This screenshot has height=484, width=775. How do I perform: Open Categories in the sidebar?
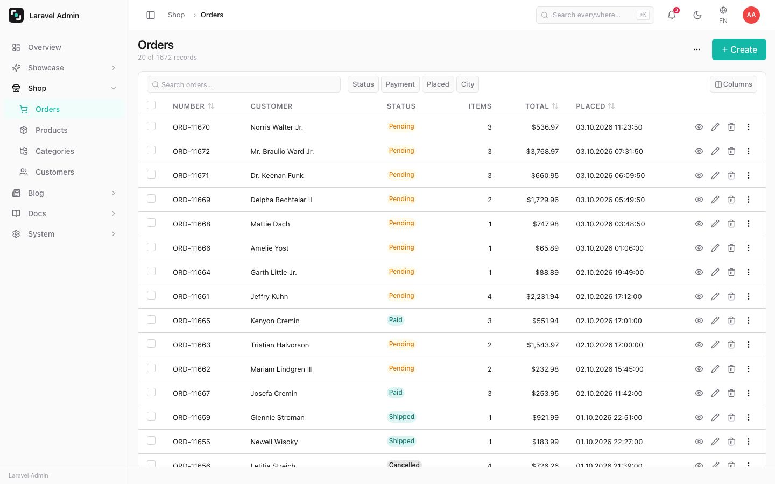[x=64, y=151]
